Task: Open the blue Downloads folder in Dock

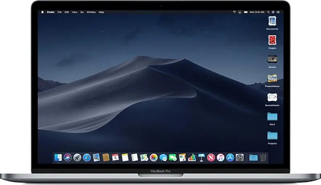Action: point(254,158)
